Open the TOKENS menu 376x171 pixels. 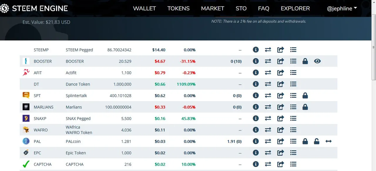click(x=178, y=9)
